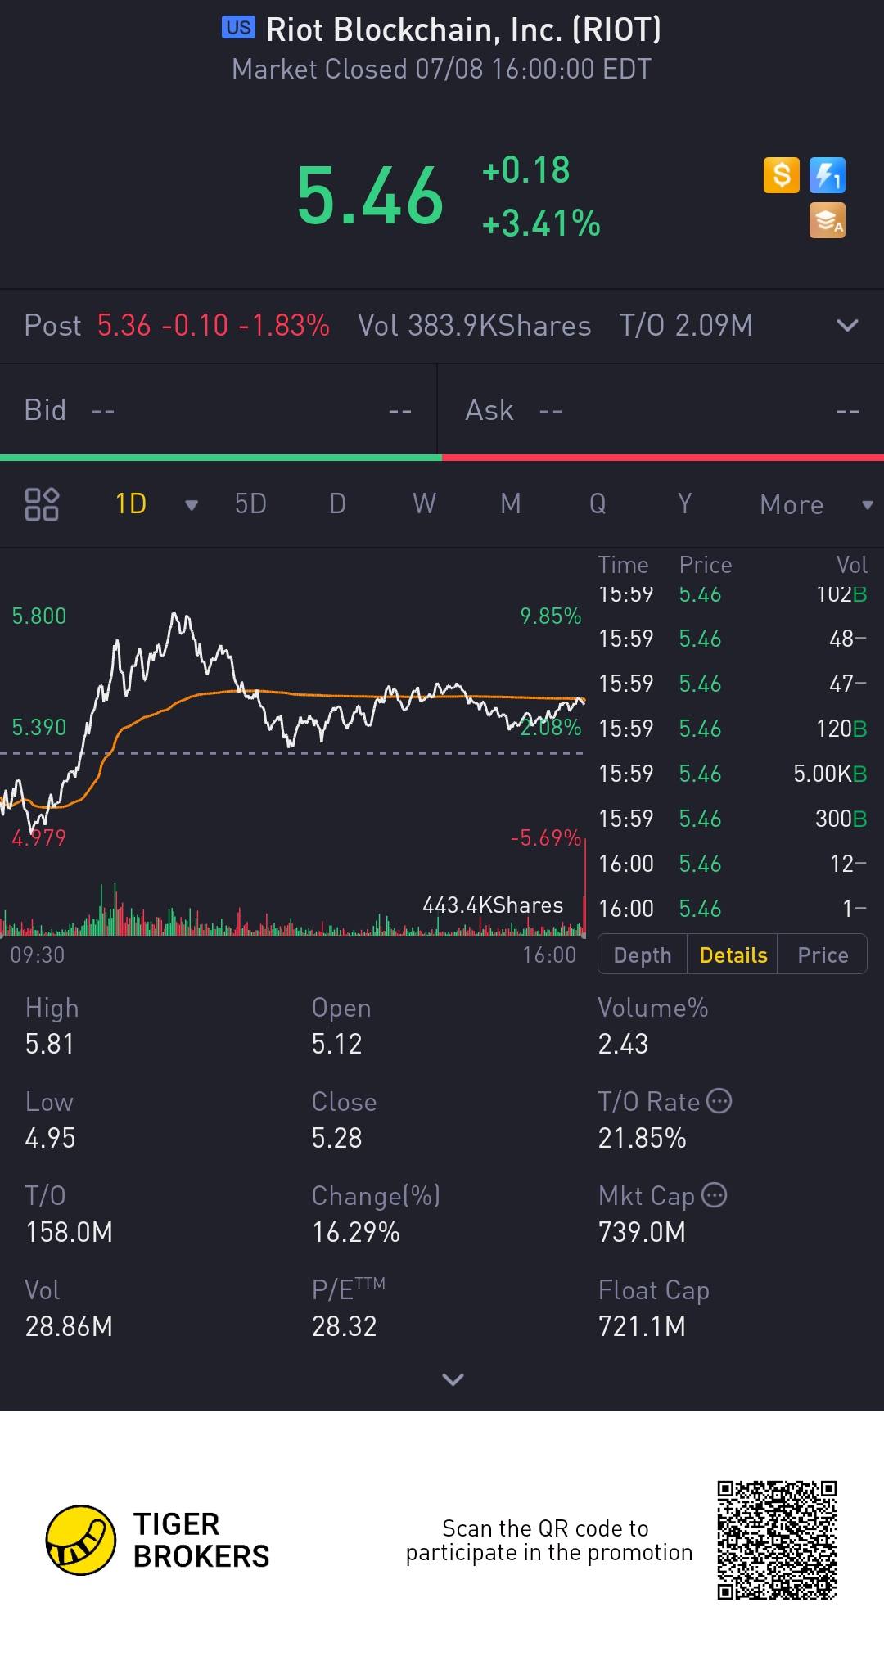Tap the tick row with volume 300

pyautogui.click(x=733, y=819)
